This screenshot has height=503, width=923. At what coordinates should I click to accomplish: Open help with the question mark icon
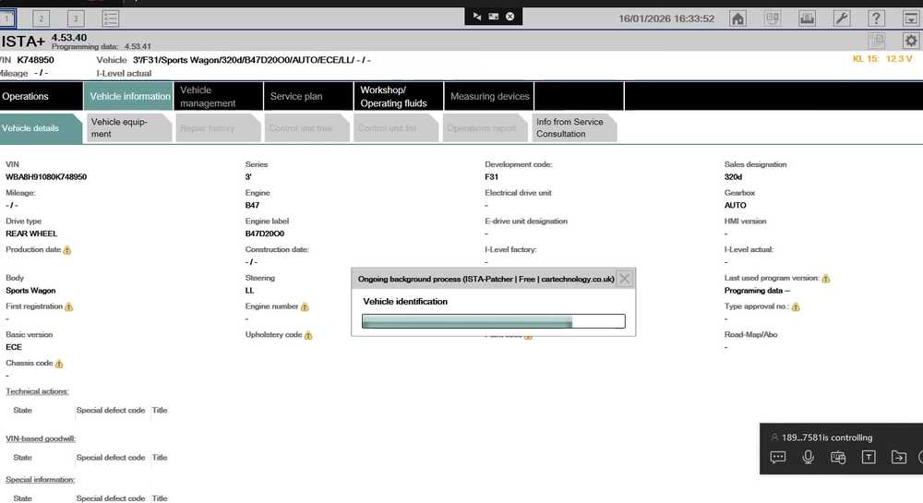click(x=876, y=18)
